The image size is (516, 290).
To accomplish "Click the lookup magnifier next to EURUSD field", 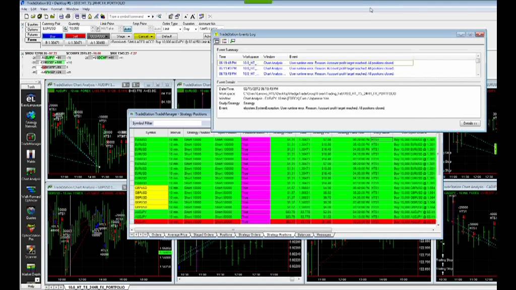I will pyautogui.click(x=65, y=29).
